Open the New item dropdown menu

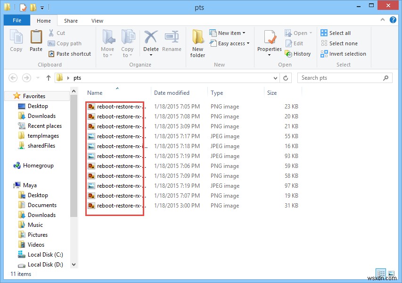230,33
